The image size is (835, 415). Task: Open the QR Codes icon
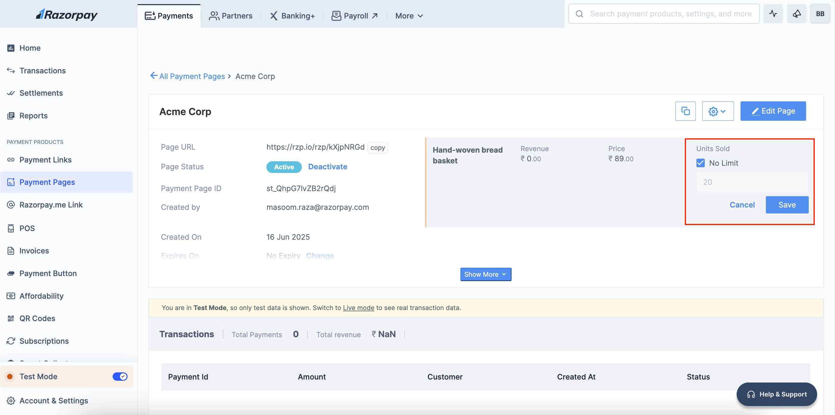[x=11, y=318]
